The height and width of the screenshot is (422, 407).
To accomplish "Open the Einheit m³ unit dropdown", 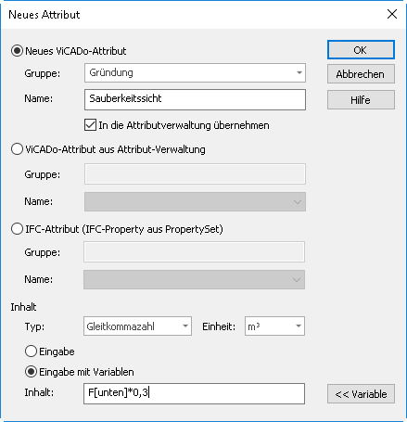I will (274, 326).
